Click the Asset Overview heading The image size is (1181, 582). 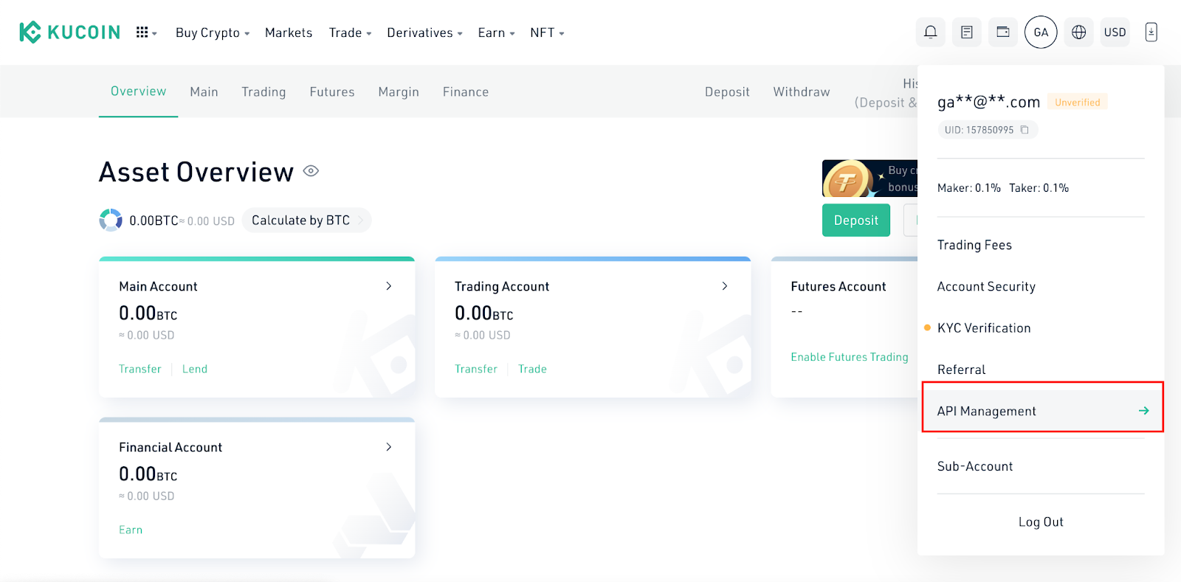(196, 172)
